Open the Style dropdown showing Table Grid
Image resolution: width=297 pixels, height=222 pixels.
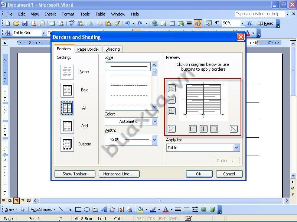tap(43, 33)
